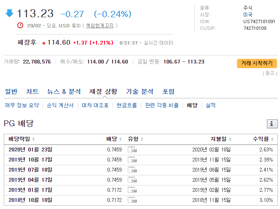The height and width of the screenshot is (209, 280).
Task: Click 3M calendar icon in 2019년 04월 17일 row
Action: coord(132,180)
